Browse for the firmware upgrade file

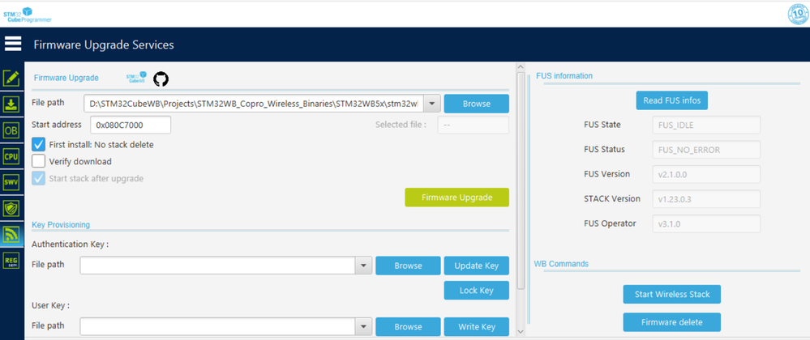coord(476,104)
